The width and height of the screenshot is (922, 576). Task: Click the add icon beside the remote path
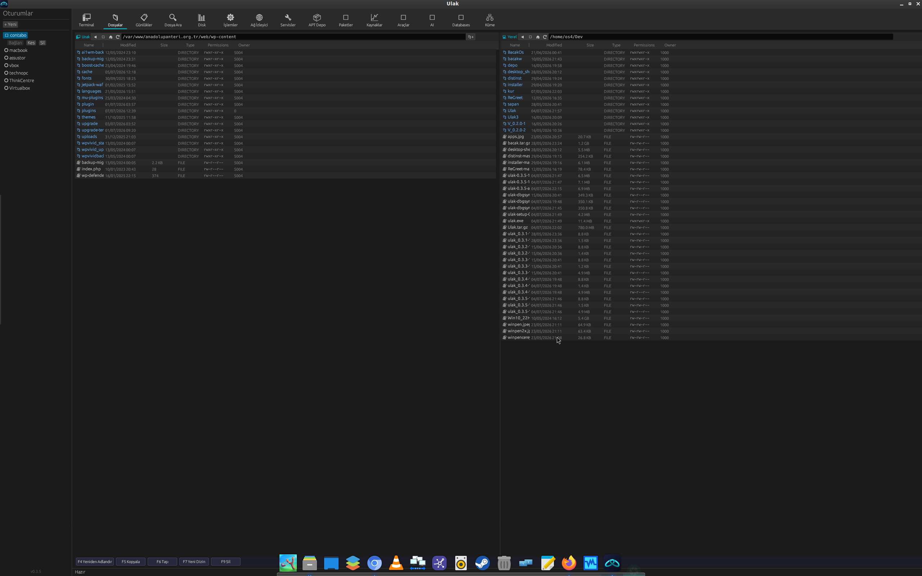click(471, 37)
